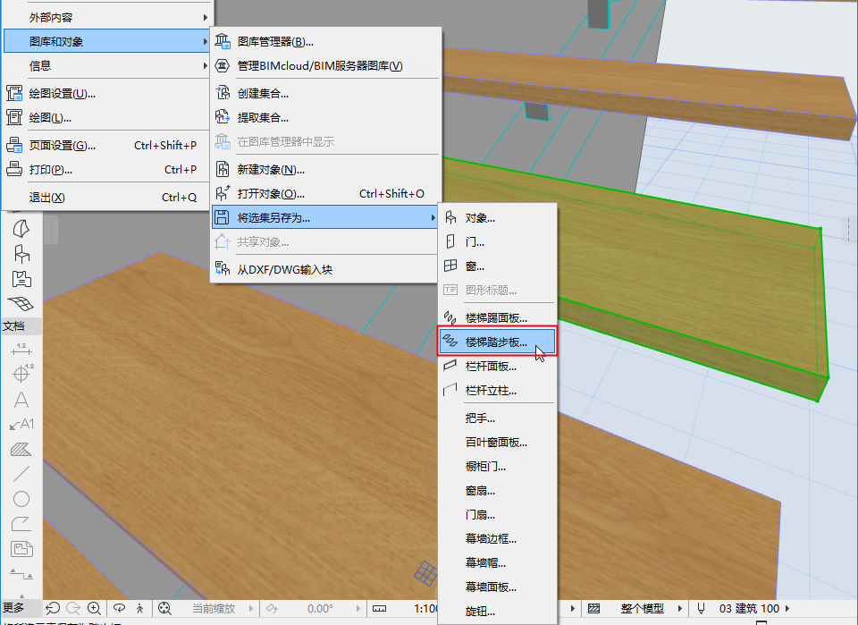Select the linear Dimension tool
This screenshot has width=858, height=625.
21,350
